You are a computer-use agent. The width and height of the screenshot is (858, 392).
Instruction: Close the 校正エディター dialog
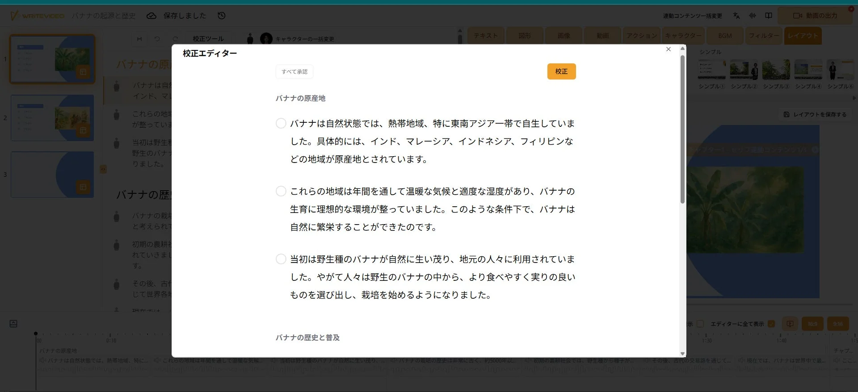(x=669, y=49)
